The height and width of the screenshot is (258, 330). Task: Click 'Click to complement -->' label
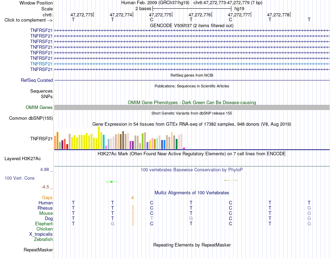pyautogui.click(x=28, y=20)
